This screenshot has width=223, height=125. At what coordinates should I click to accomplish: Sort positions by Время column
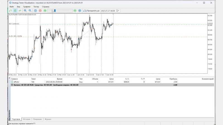[60, 79]
